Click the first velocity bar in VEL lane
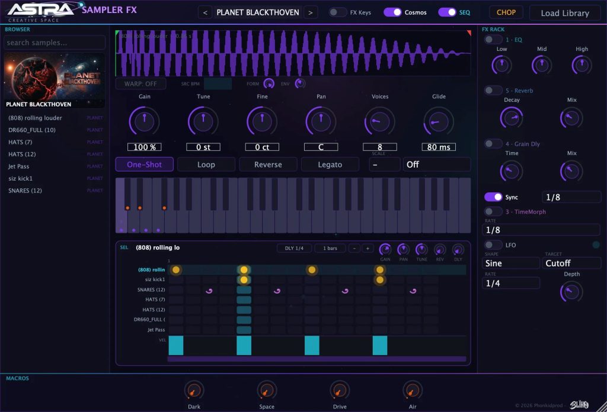 point(175,345)
